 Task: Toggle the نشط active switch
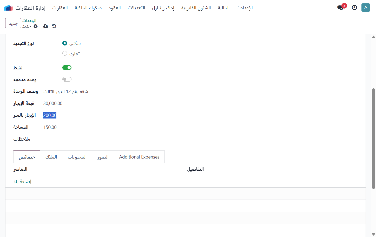pos(67,68)
